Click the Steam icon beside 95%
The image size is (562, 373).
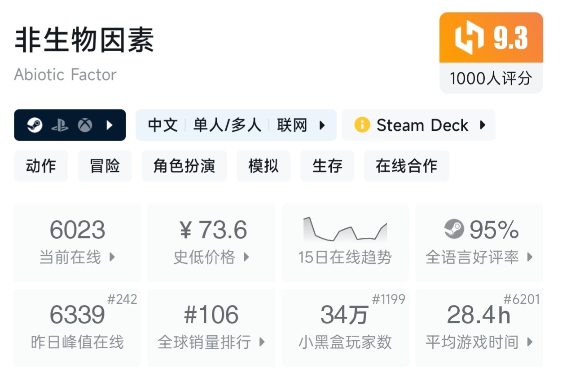coord(454,230)
